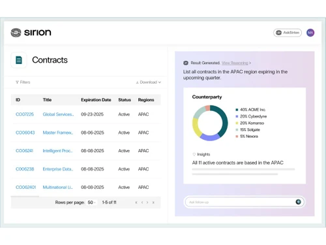This screenshot has width=326, height=245.
Task: Open contract ID CO06241
Action: click(24, 151)
